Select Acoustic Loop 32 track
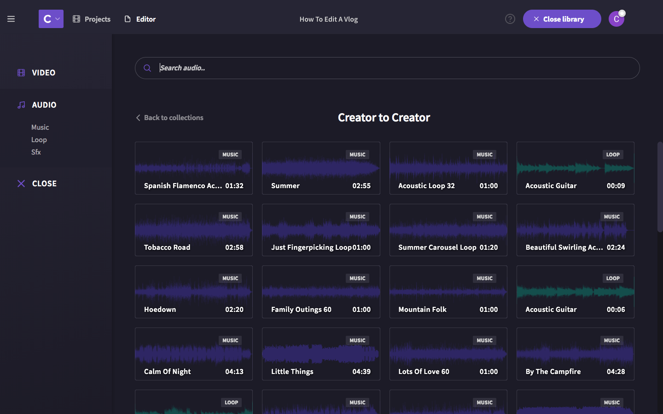The width and height of the screenshot is (663, 414). (448, 168)
